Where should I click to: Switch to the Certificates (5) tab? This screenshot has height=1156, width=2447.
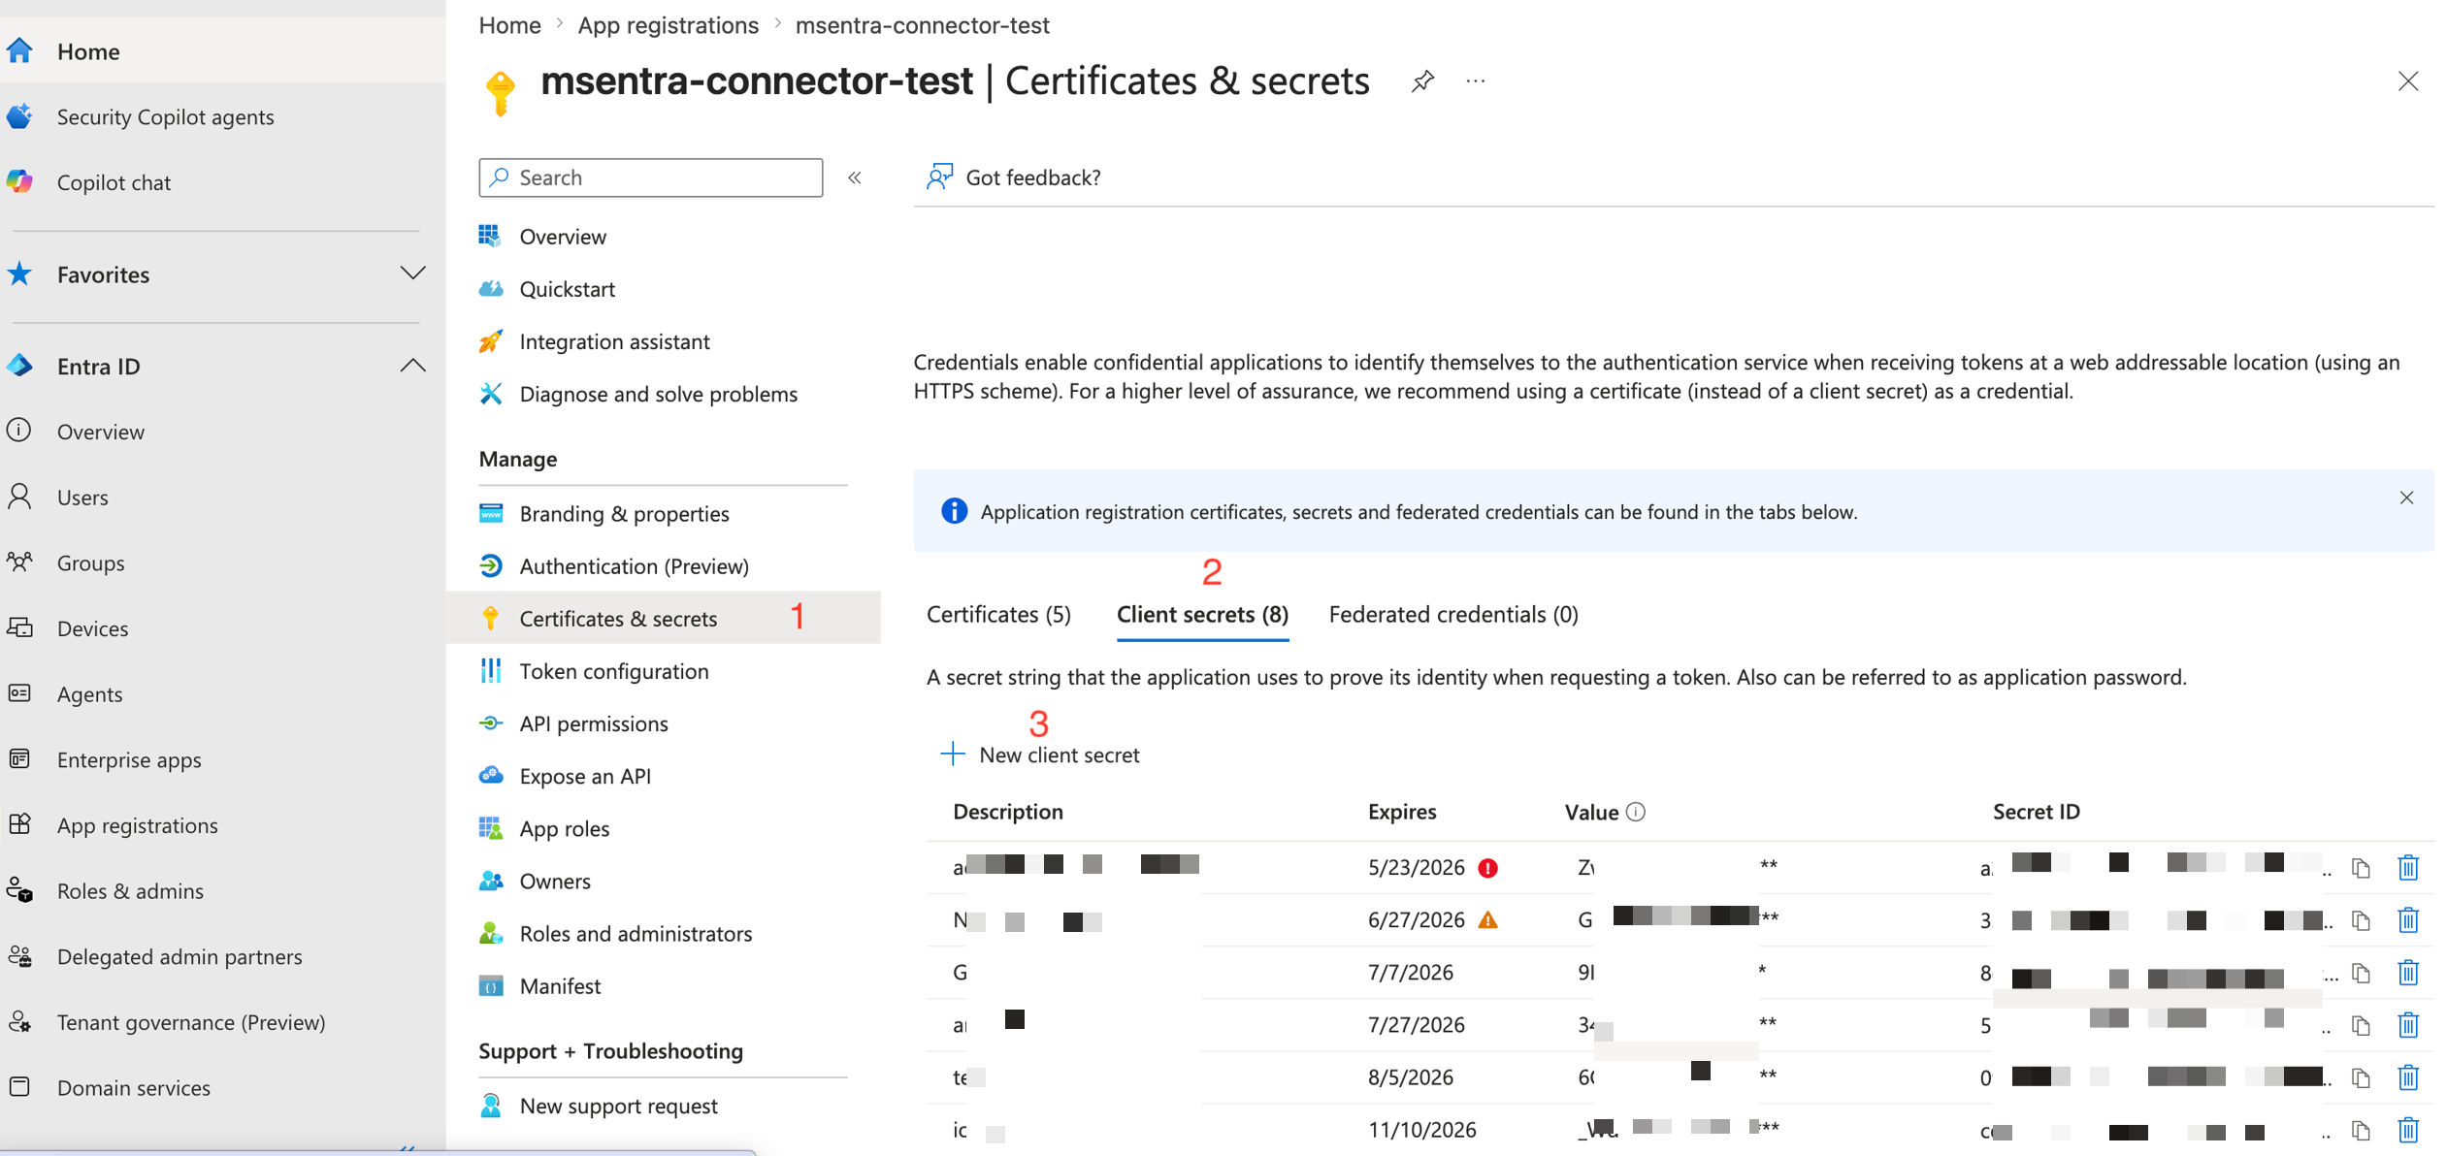[998, 614]
